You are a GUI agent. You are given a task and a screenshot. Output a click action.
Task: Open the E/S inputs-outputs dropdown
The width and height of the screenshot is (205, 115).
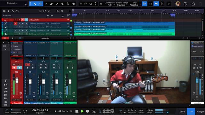[x=6, y=46]
